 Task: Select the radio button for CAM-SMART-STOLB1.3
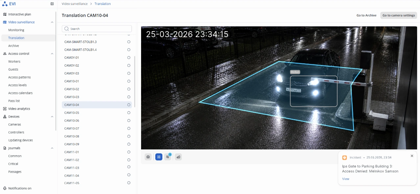pyautogui.click(x=129, y=42)
